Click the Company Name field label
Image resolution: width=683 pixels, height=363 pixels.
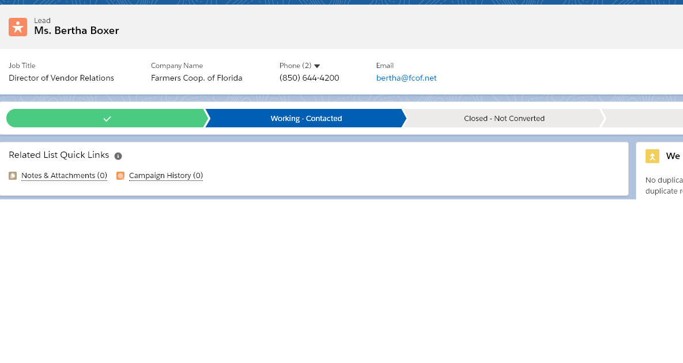(177, 66)
